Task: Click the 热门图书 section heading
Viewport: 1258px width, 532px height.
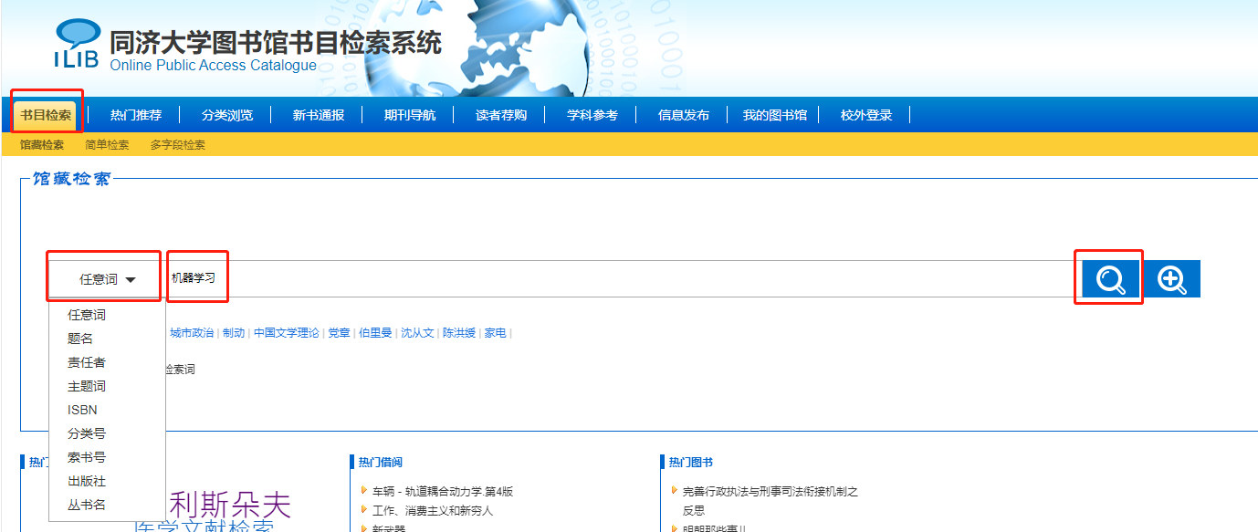Action: coord(691,463)
